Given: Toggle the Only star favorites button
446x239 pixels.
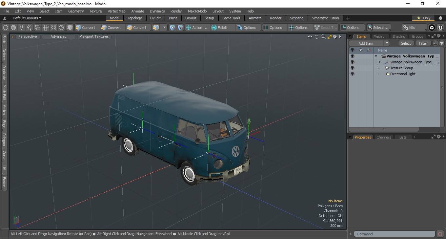Looking at the screenshot, I should (423, 18).
